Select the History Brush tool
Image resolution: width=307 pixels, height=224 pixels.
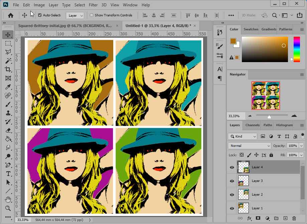click(8, 122)
